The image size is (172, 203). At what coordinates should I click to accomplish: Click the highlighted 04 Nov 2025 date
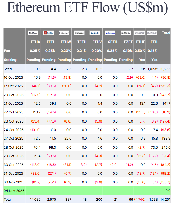coord(14,191)
